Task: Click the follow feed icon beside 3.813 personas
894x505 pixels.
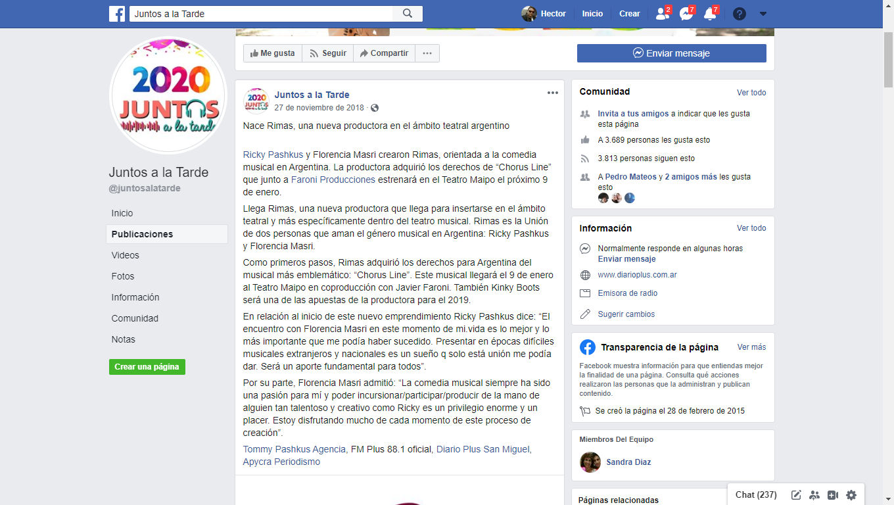Action: coord(585,158)
